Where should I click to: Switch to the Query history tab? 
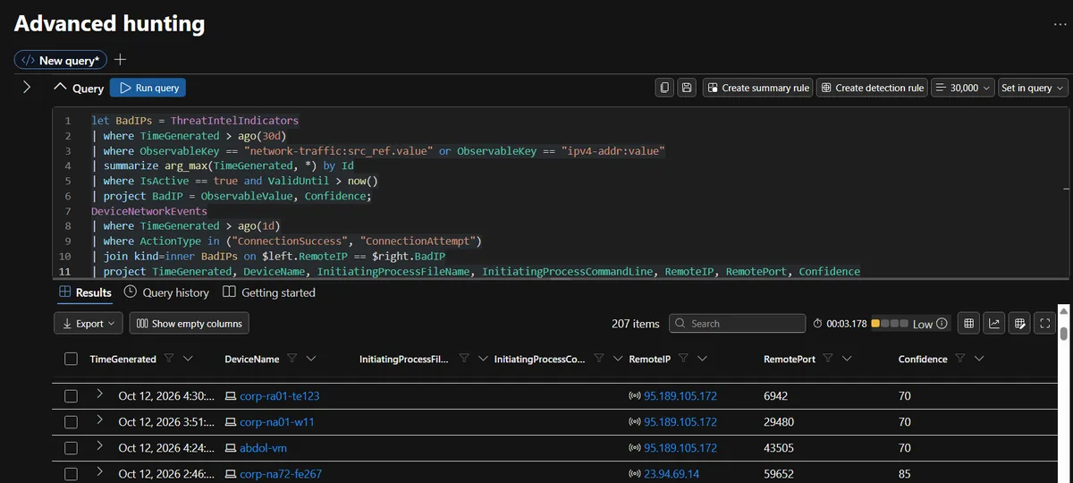click(x=166, y=292)
